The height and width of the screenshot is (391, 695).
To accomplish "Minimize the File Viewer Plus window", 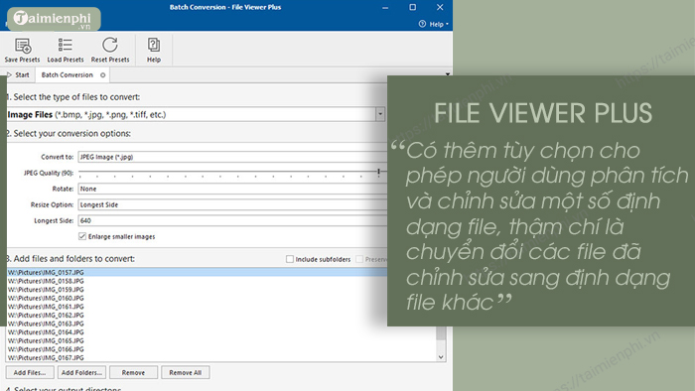I will pos(385,8).
